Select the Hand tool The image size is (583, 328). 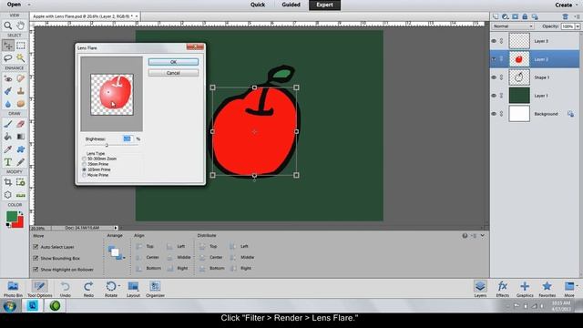click(21, 26)
